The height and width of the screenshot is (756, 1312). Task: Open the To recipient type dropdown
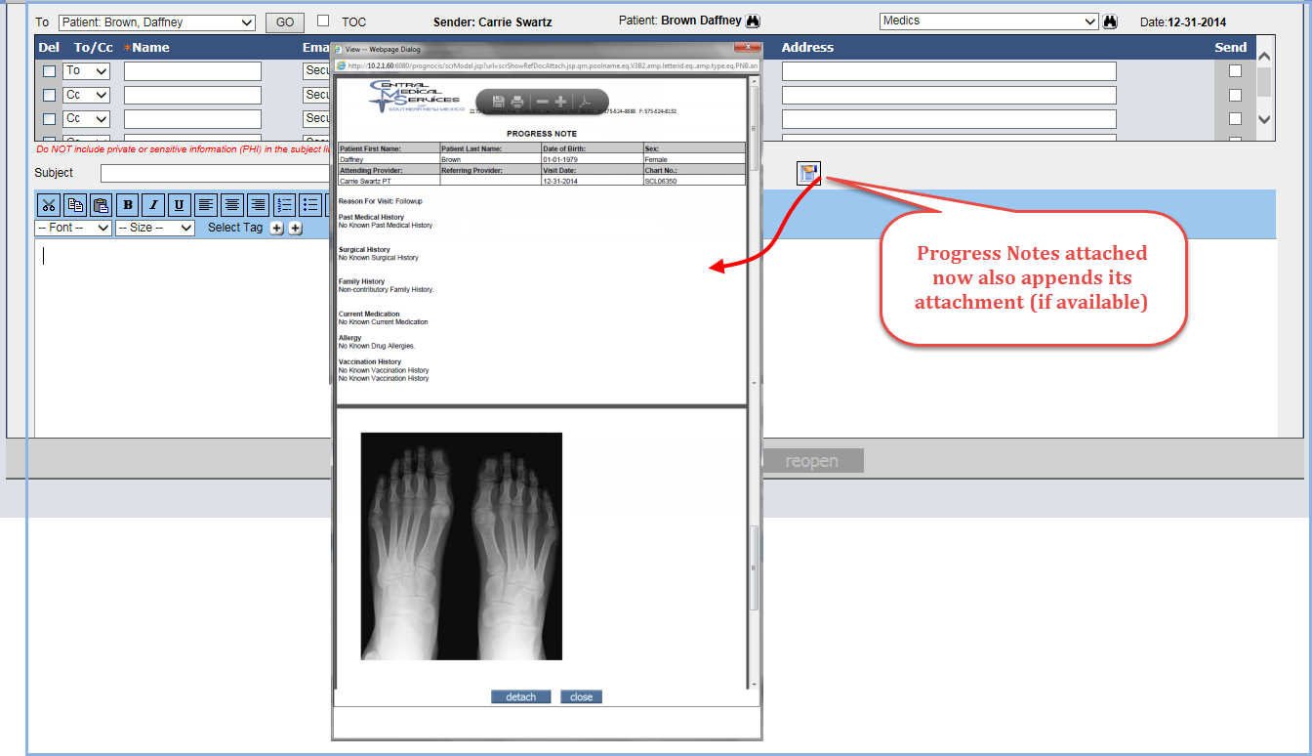pos(87,70)
